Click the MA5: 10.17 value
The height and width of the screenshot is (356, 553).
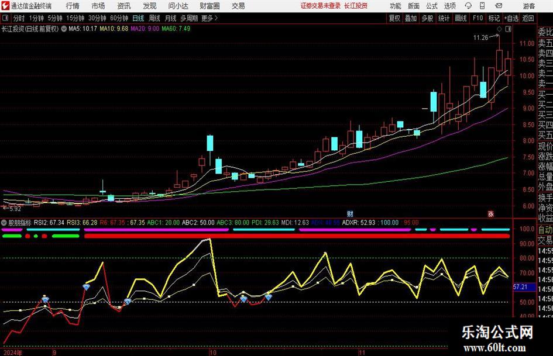[x=83, y=29]
